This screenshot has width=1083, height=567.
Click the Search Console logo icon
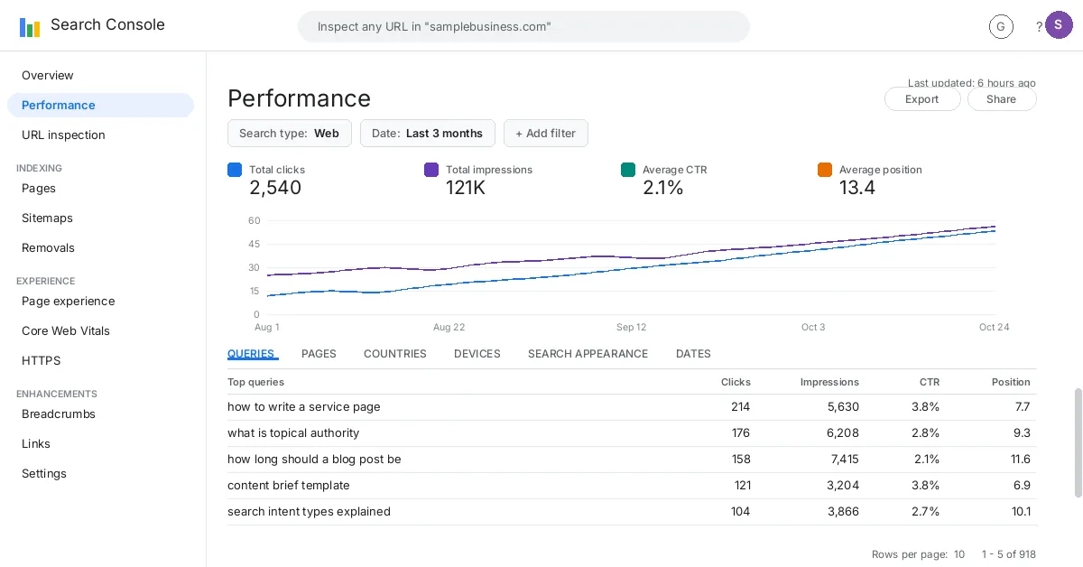click(30, 27)
